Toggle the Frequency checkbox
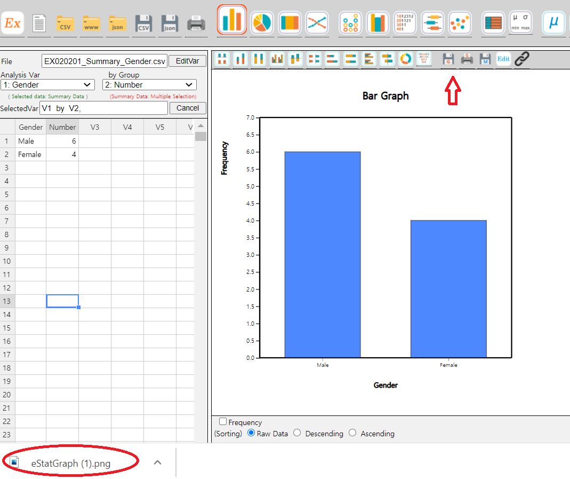Image resolution: width=570 pixels, height=479 pixels. click(223, 421)
